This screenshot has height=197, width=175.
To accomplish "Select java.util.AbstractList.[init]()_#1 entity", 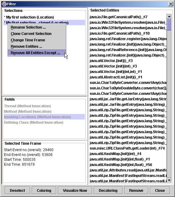I will click(116, 77).
